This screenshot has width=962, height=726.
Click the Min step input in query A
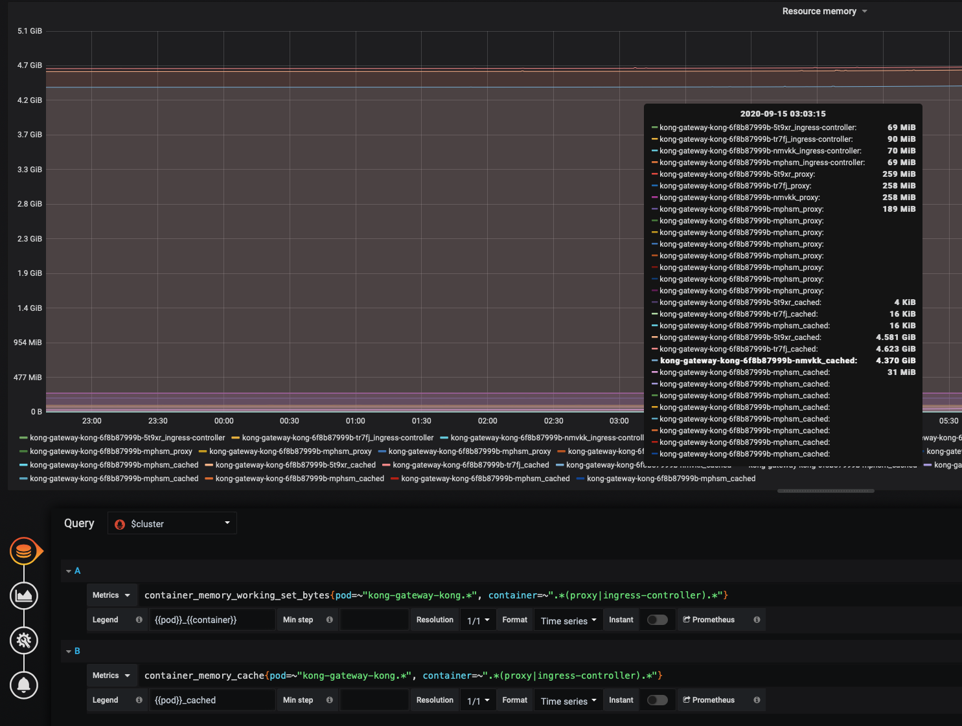374,620
